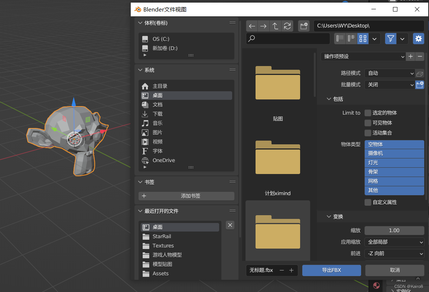429x292 pixels.
Task: Open filter settings dropdown arrow
Action: (x=402, y=39)
